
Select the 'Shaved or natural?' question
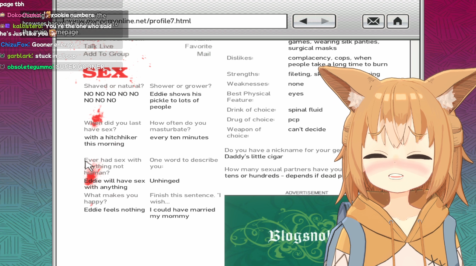[x=114, y=86]
